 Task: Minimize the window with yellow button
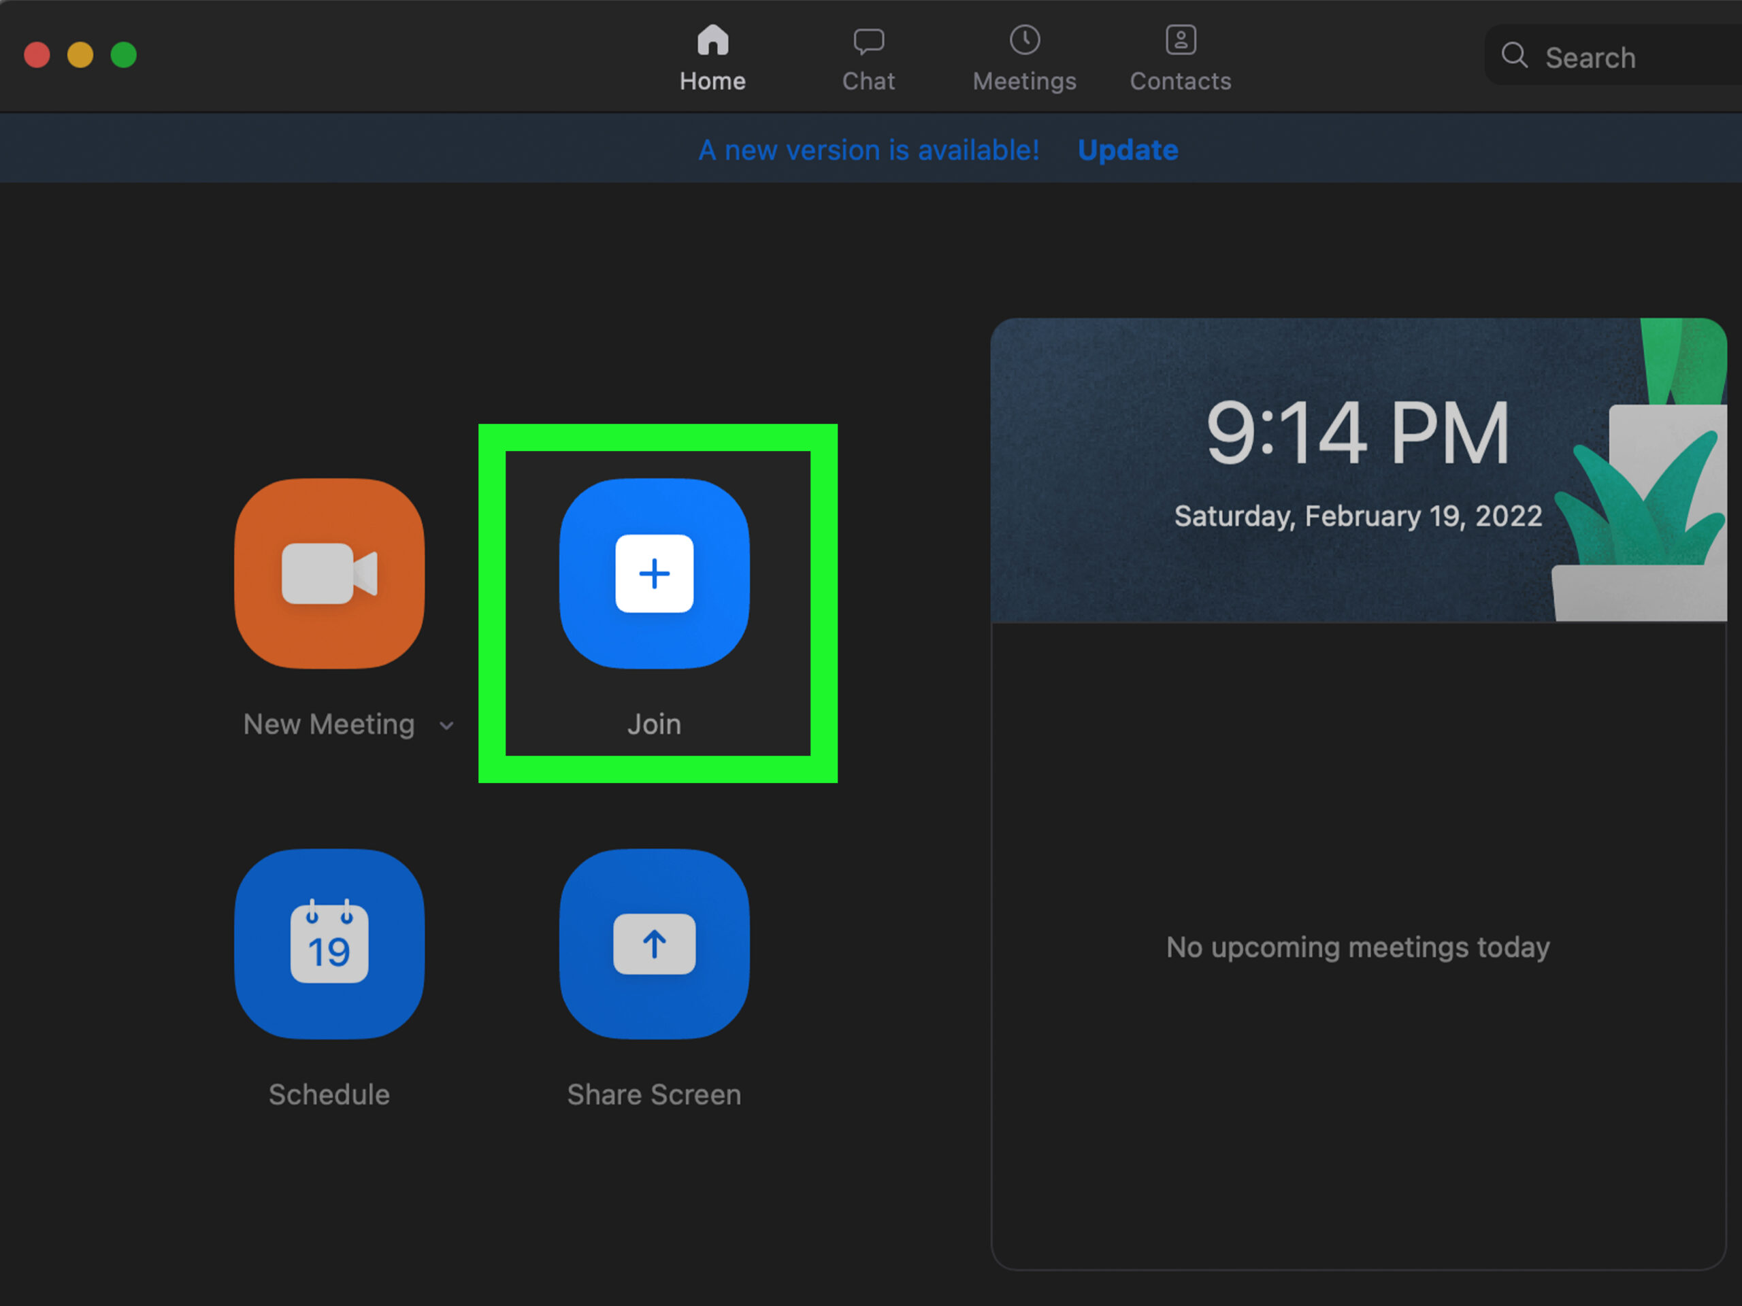click(x=80, y=55)
